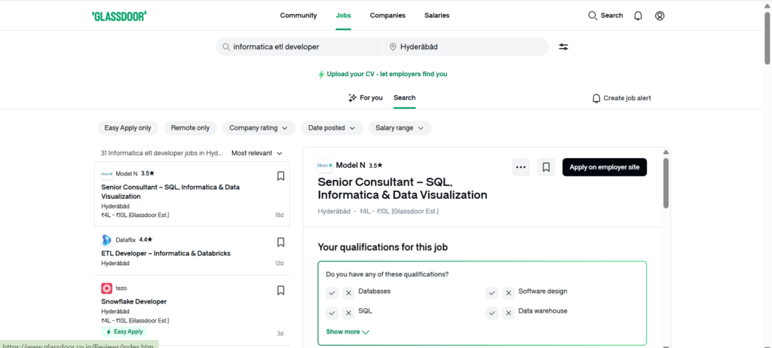The height and width of the screenshot is (348, 772).
Task: Toggle Remote only filter
Action: 190,128
